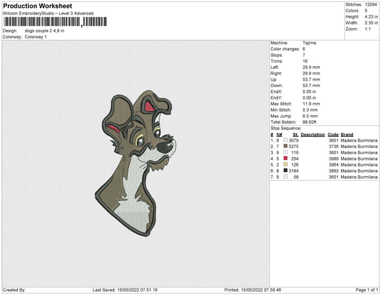Click thread code 3736
The image size is (381, 295).
pos(333,146)
